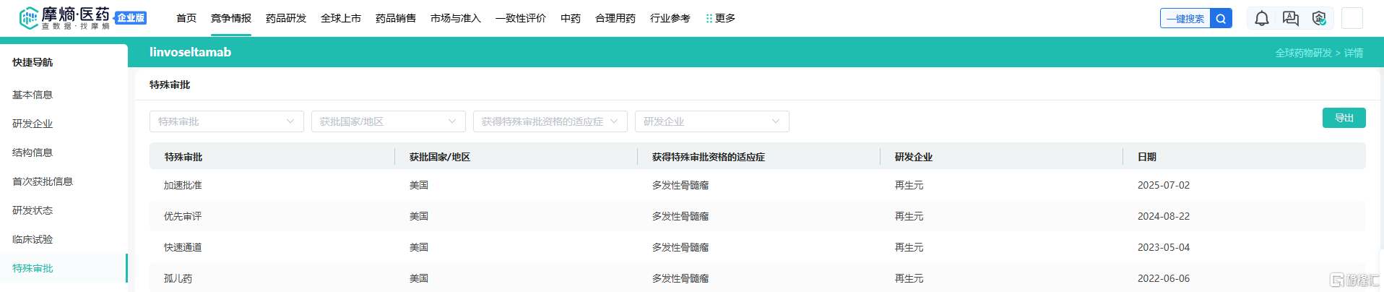This screenshot has height=292, width=1384.
Task: Click the date 2023-05-04
Action: click(x=1164, y=247)
